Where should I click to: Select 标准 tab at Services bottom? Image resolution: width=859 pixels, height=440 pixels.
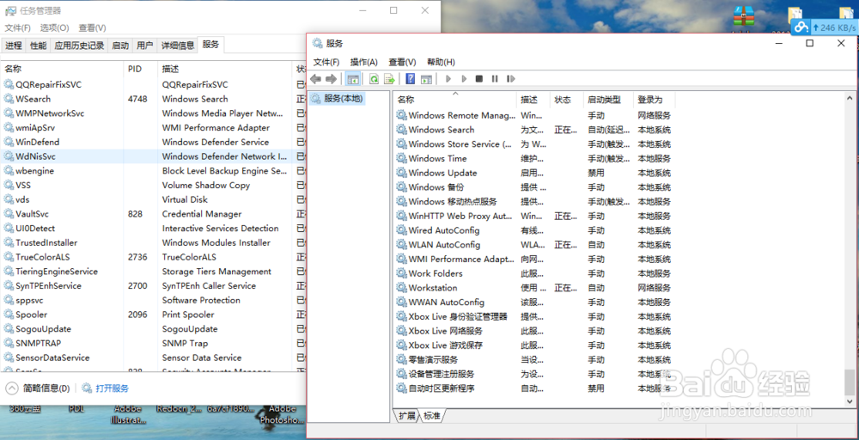point(432,416)
